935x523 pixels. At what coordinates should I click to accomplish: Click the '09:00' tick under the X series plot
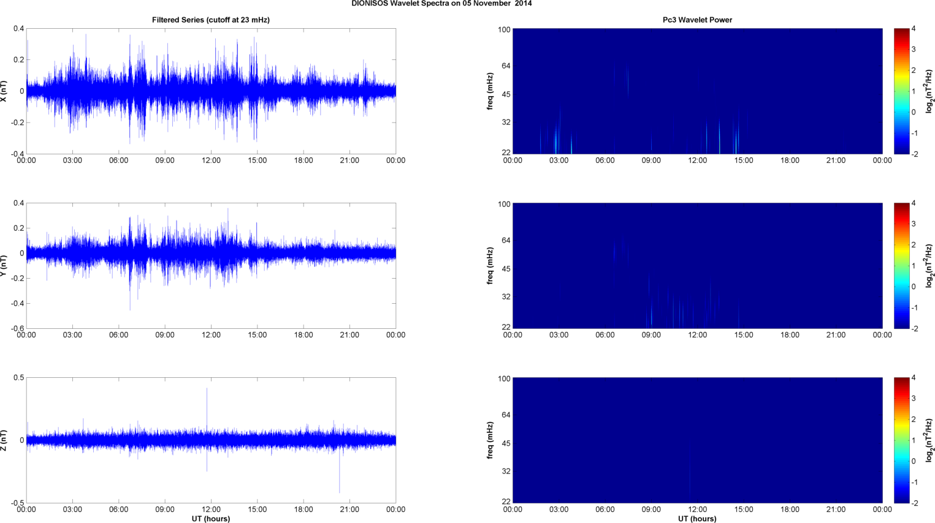point(165,160)
